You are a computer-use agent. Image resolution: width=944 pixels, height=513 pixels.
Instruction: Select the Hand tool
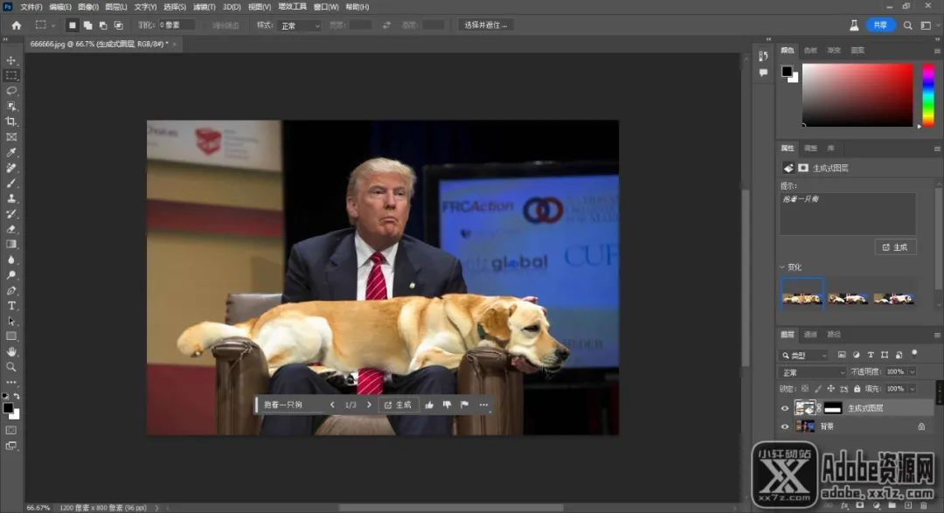click(x=11, y=351)
